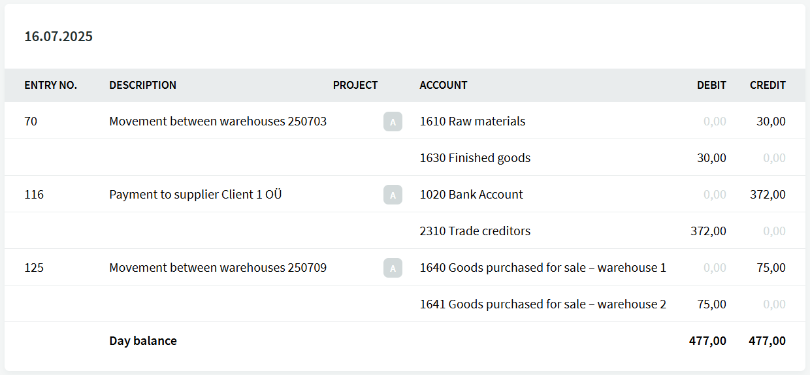Image resolution: width=810 pixels, height=375 pixels.
Task: Open entry number 125
Action: (x=34, y=268)
